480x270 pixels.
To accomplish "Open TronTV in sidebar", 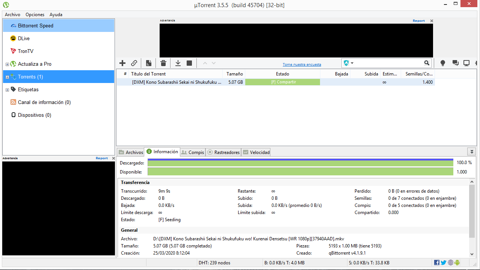I will tap(58, 51).
